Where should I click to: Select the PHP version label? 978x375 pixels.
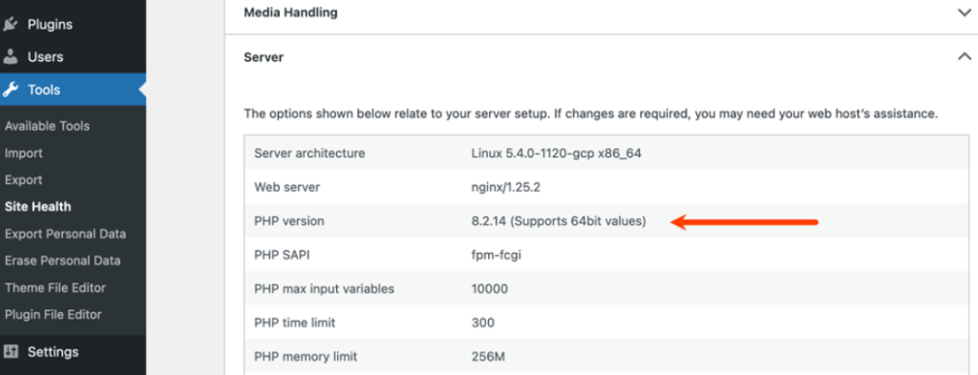tap(289, 221)
